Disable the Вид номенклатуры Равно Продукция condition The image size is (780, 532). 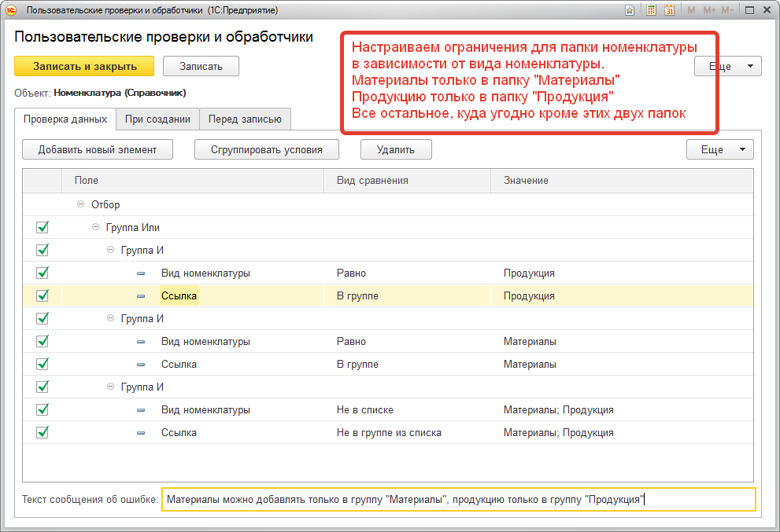(x=44, y=273)
